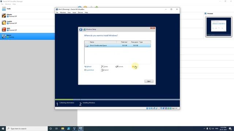The height and width of the screenshot is (131, 234).
Task: Select Drive 0 Unallocated Space row
Action: pyautogui.click(x=117, y=45)
